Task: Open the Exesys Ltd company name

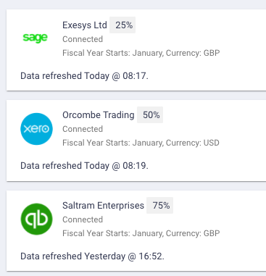Action: point(85,25)
